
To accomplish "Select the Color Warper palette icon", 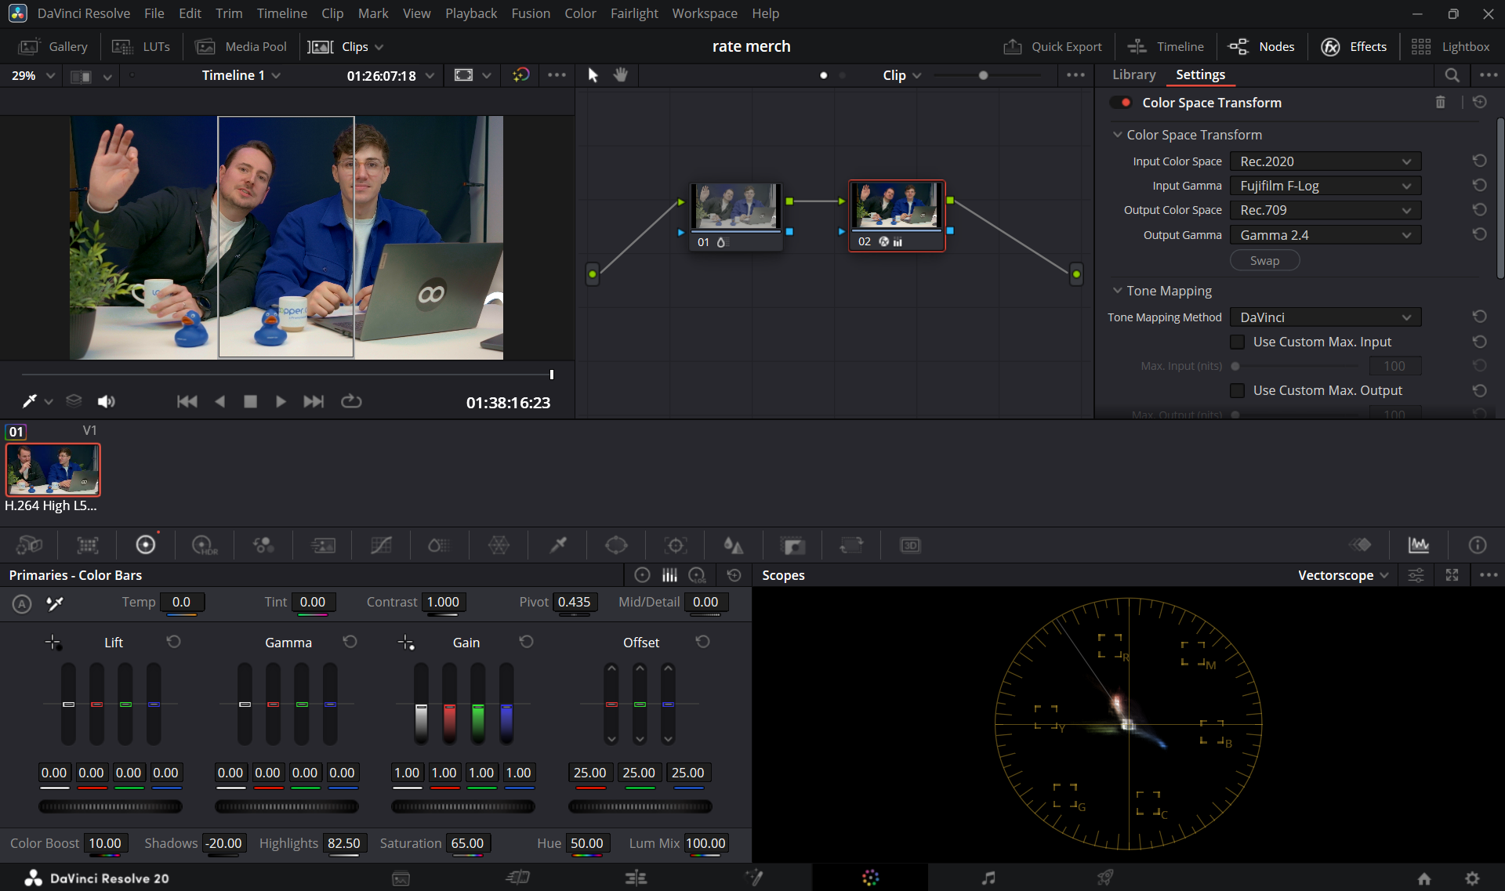I will coord(499,545).
